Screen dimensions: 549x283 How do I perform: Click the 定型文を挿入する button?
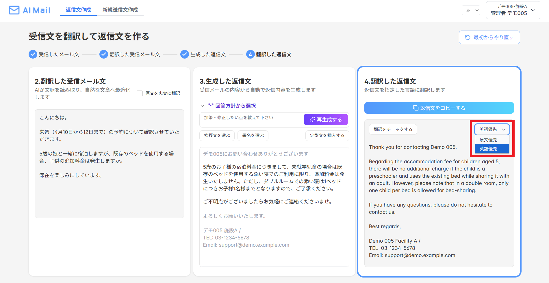(x=327, y=136)
